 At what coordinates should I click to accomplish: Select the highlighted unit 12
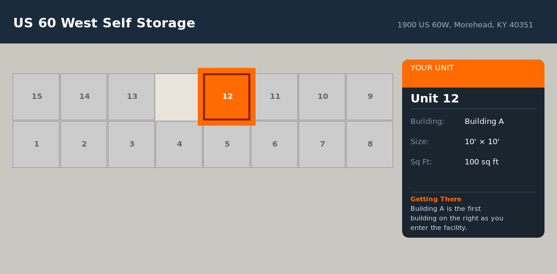[x=227, y=96]
